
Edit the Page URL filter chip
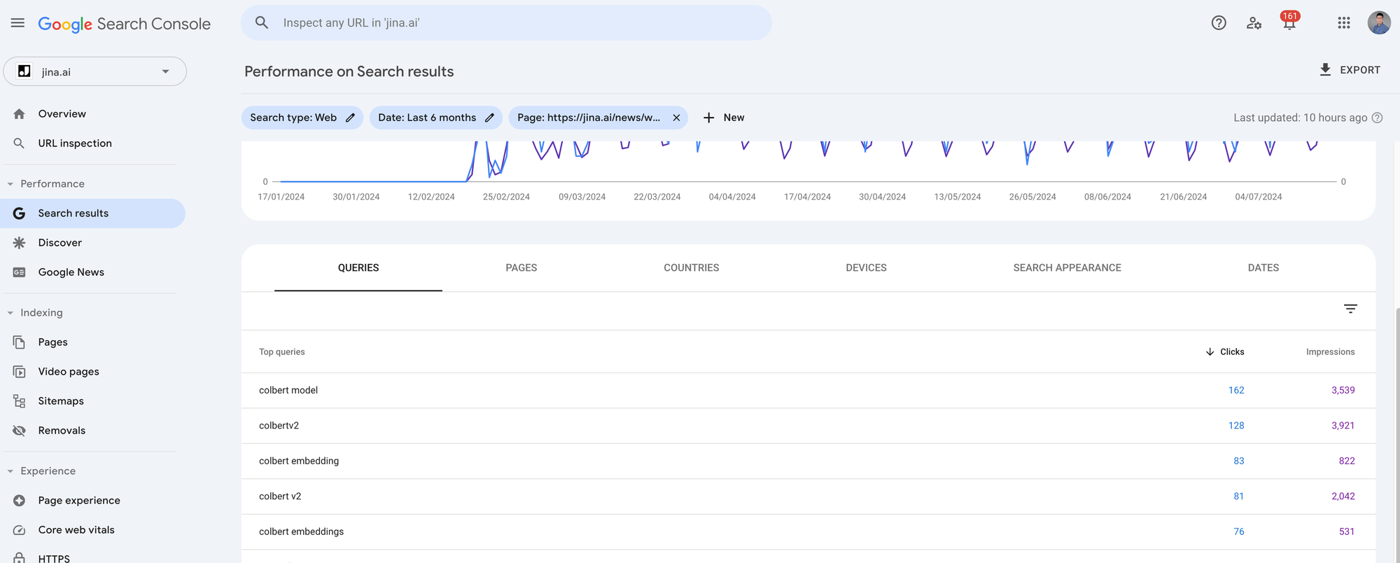(x=598, y=118)
